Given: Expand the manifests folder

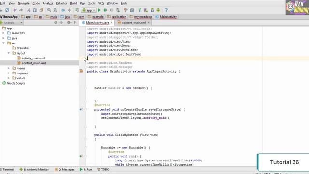Looking at the screenshot, I should pyautogui.click(x=3, y=33).
